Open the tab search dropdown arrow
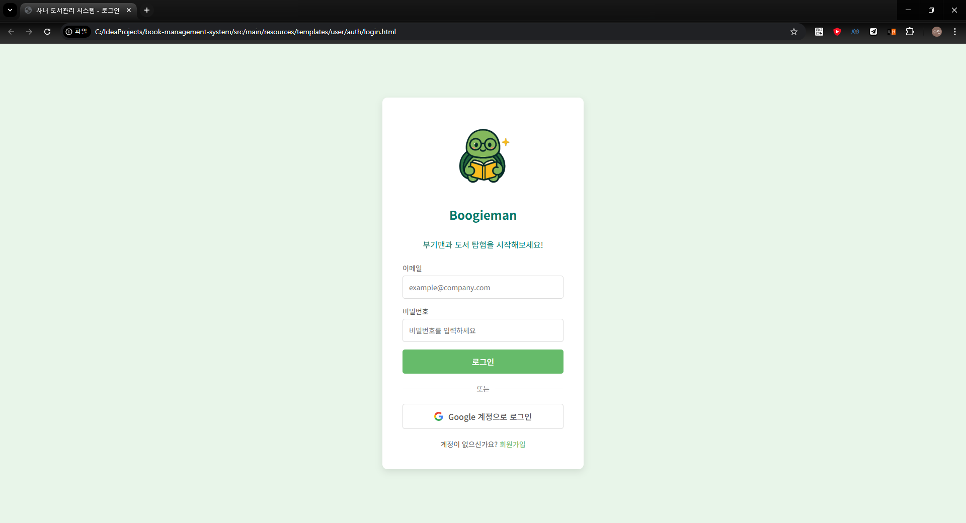Viewport: 966px width, 523px height. (10, 10)
